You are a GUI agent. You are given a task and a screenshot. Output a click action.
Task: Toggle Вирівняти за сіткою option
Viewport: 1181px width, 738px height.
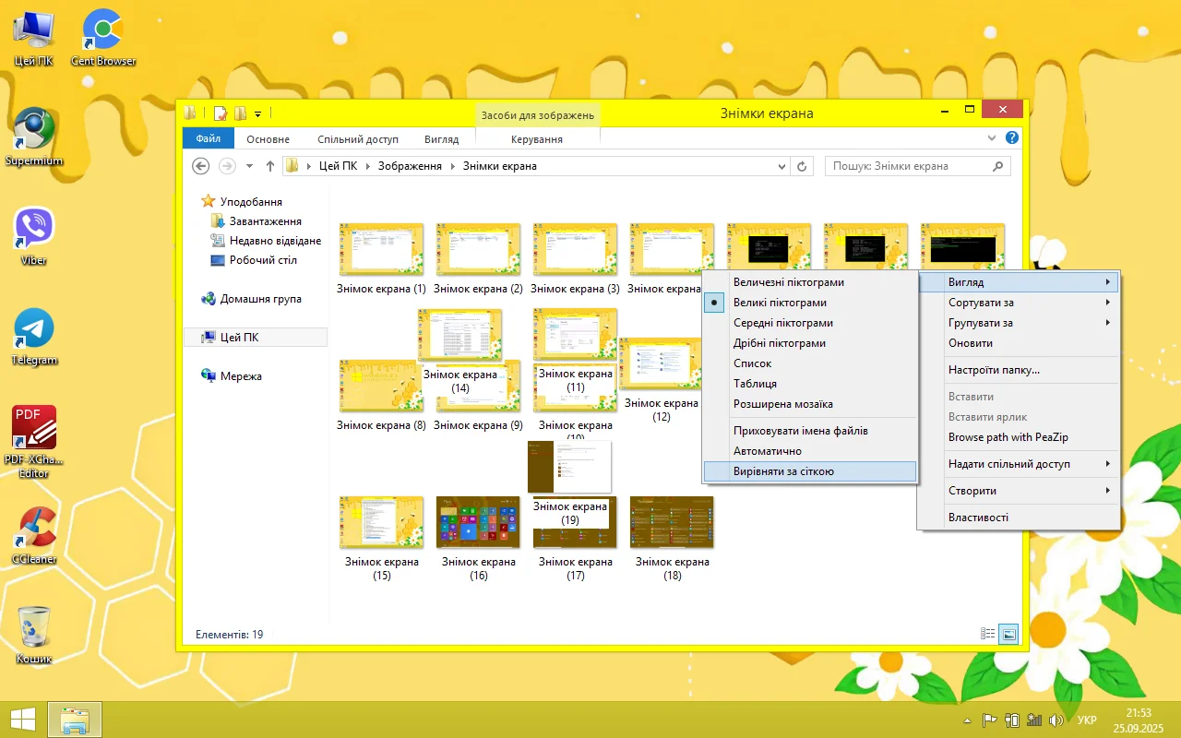(x=783, y=471)
